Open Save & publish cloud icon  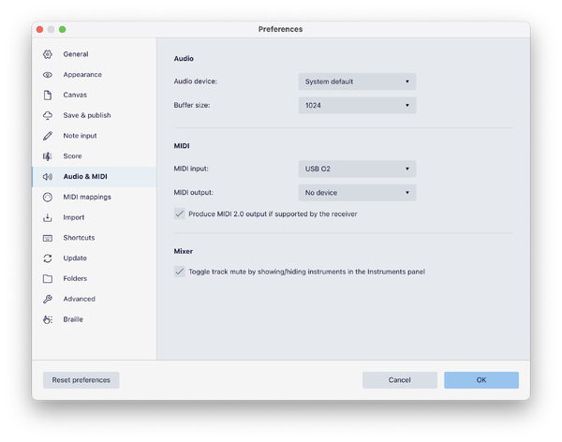tap(48, 115)
